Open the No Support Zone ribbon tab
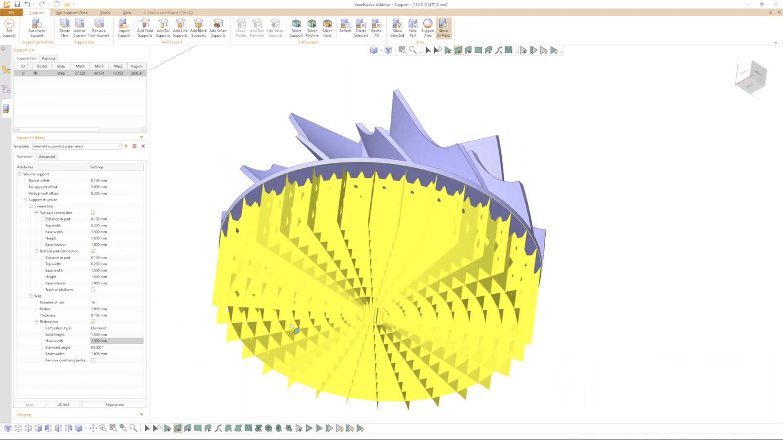 point(72,13)
